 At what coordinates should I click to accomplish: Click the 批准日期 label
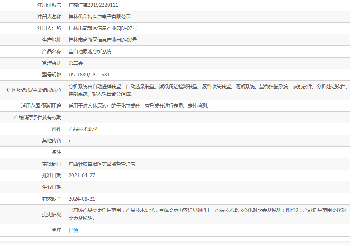click(52, 176)
